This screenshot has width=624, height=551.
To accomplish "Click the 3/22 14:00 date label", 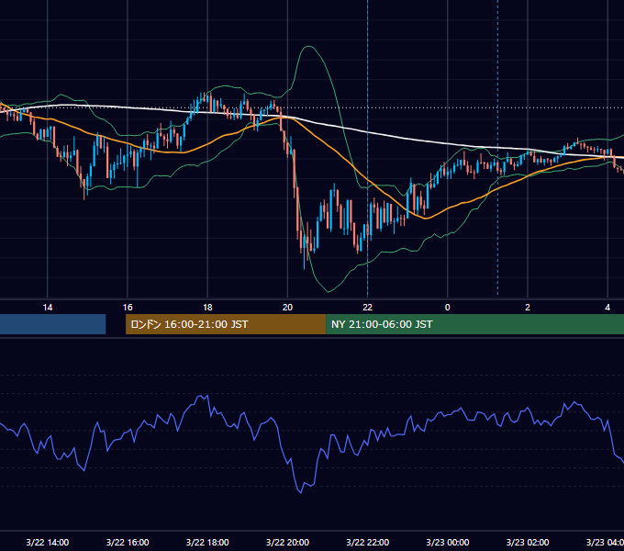I will coord(48,542).
